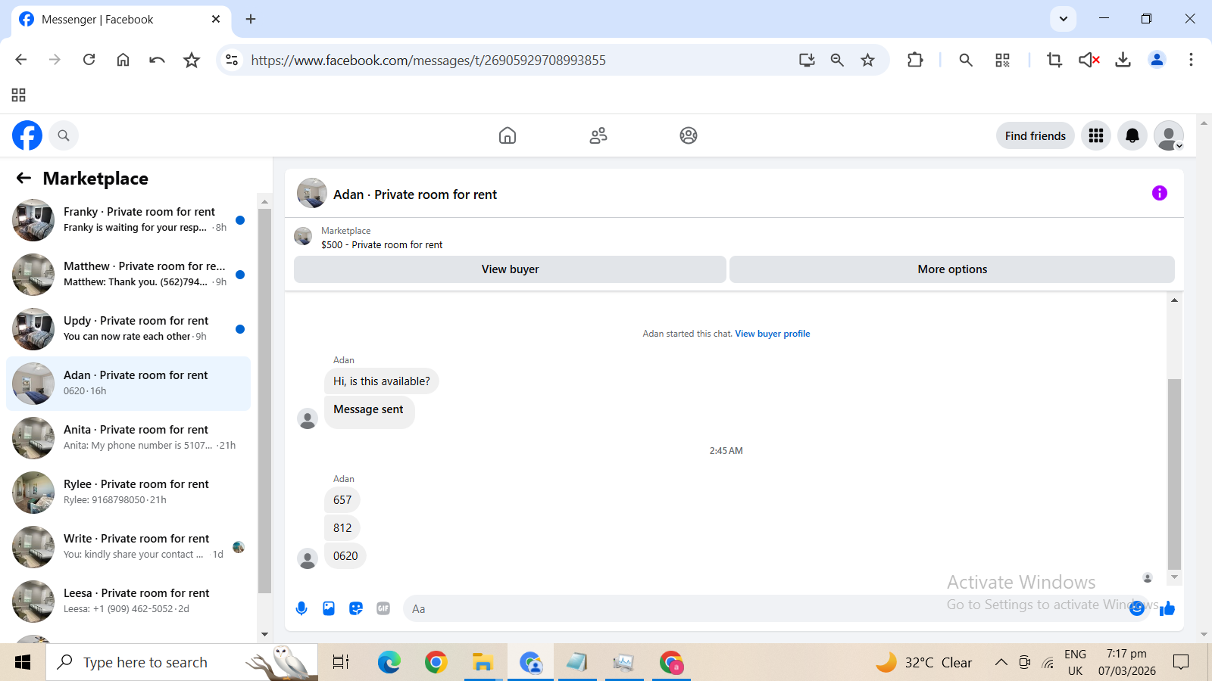Click the Windows taskbar search box
The height and width of the screenshot is (681, 1212).
(182, 662)
